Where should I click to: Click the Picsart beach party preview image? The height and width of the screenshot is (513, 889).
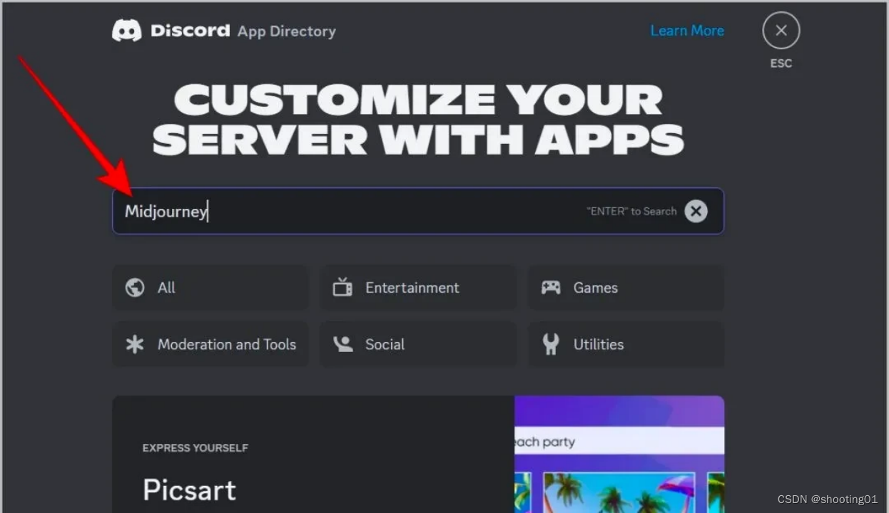point(619,455)
